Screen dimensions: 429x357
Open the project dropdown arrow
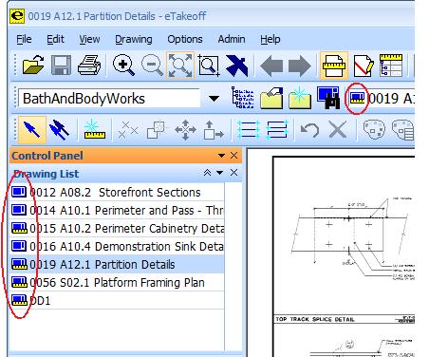pos(214,99)
